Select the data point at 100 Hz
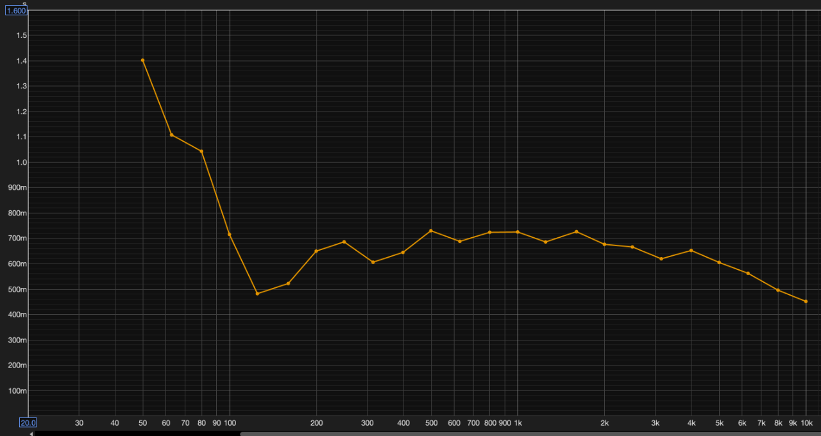Screen dimensions: 821x436 click(230, 235)
